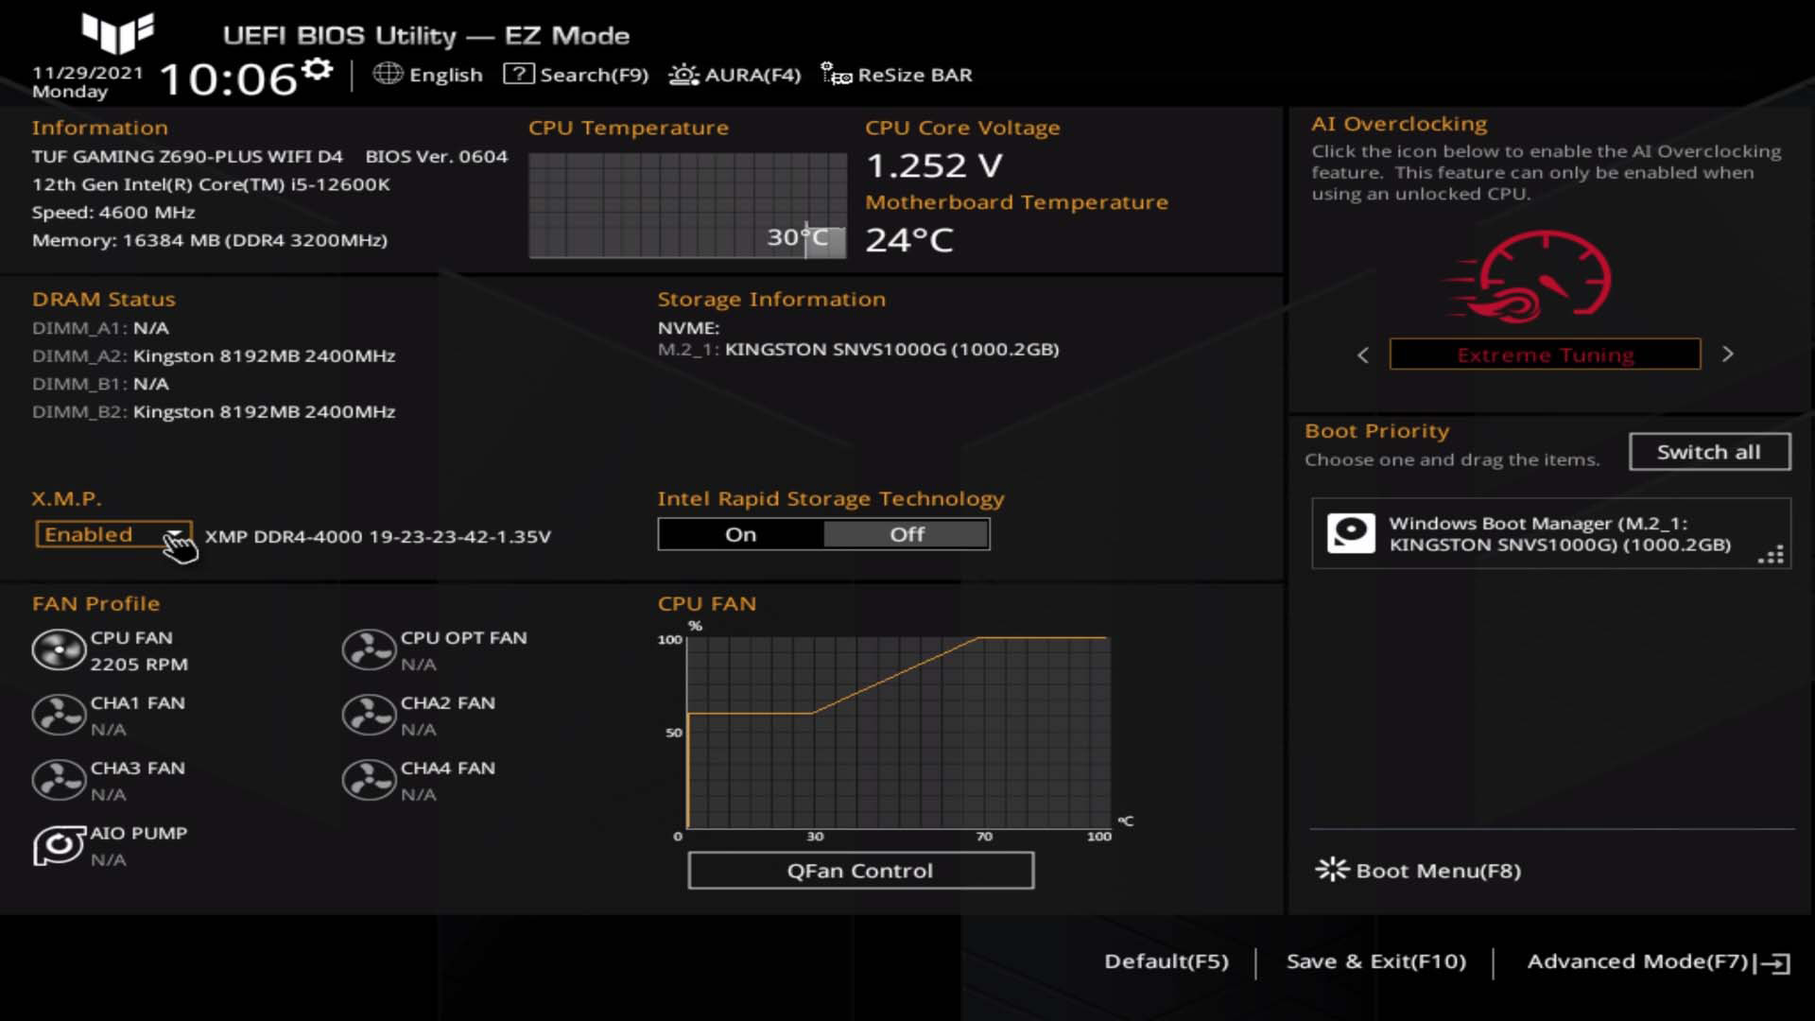This screenshot has width=1815, height=1021.
Task: Click M.2_1 KINGSTON SNVS1000G storage entry
Action: point(858,349)
